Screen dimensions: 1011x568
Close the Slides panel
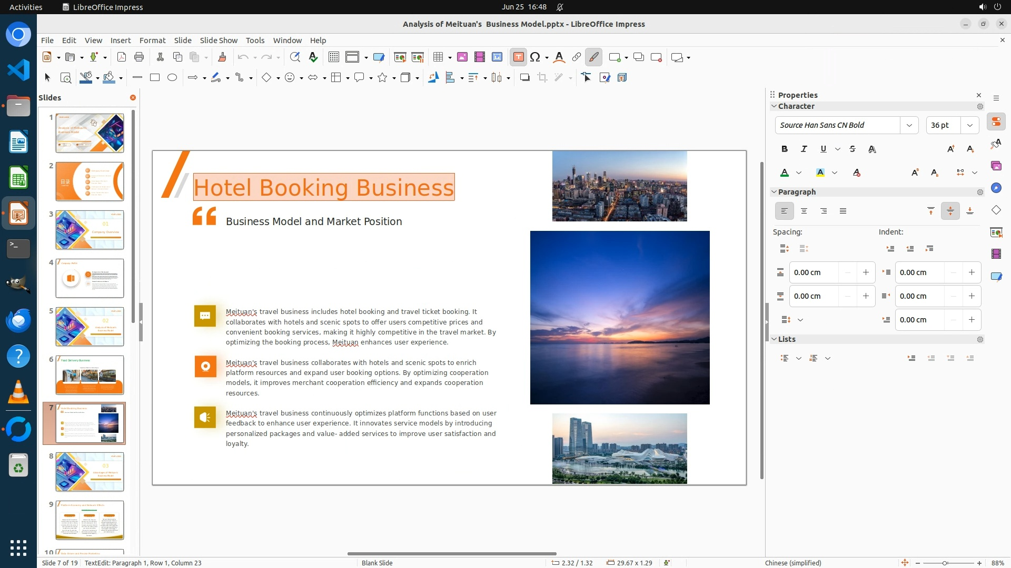click(x=133, y=98)
